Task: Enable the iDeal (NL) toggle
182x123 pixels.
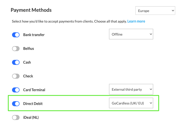Action: point(16,117)
